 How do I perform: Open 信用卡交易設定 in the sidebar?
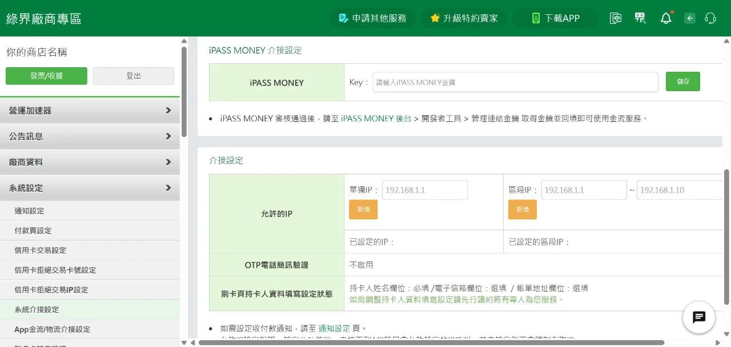coord(90,250)
